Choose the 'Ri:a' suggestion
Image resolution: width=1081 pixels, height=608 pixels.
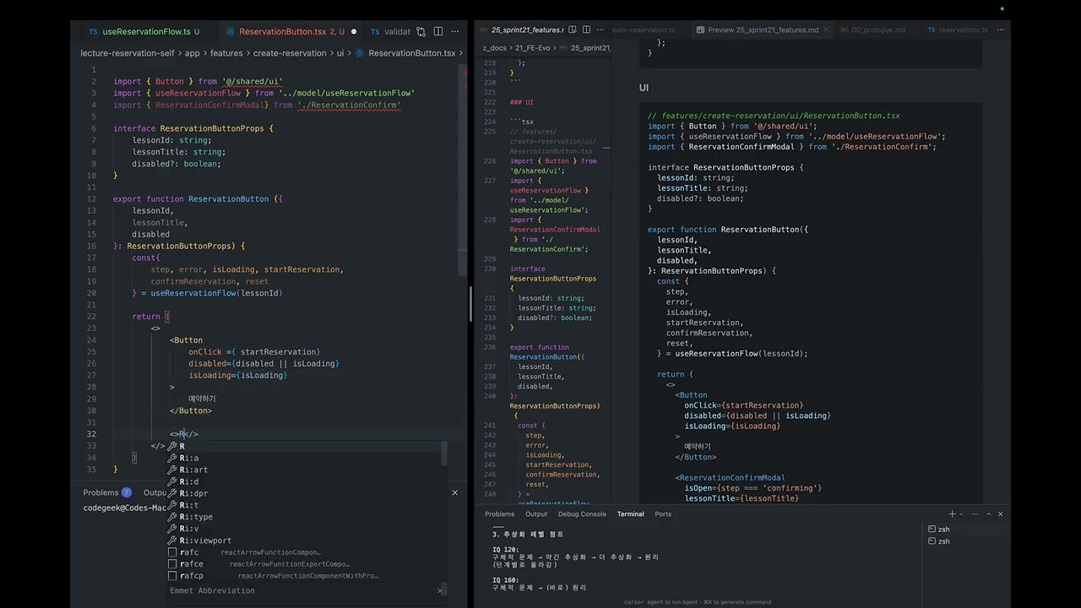pos(304,458)
